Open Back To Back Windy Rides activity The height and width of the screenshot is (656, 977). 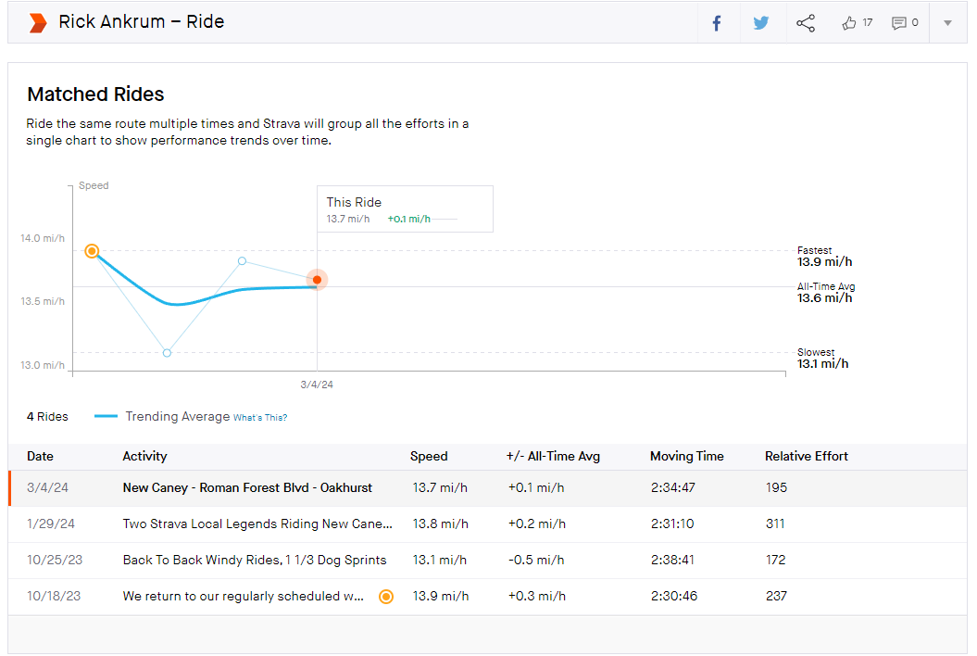(255, 560)
